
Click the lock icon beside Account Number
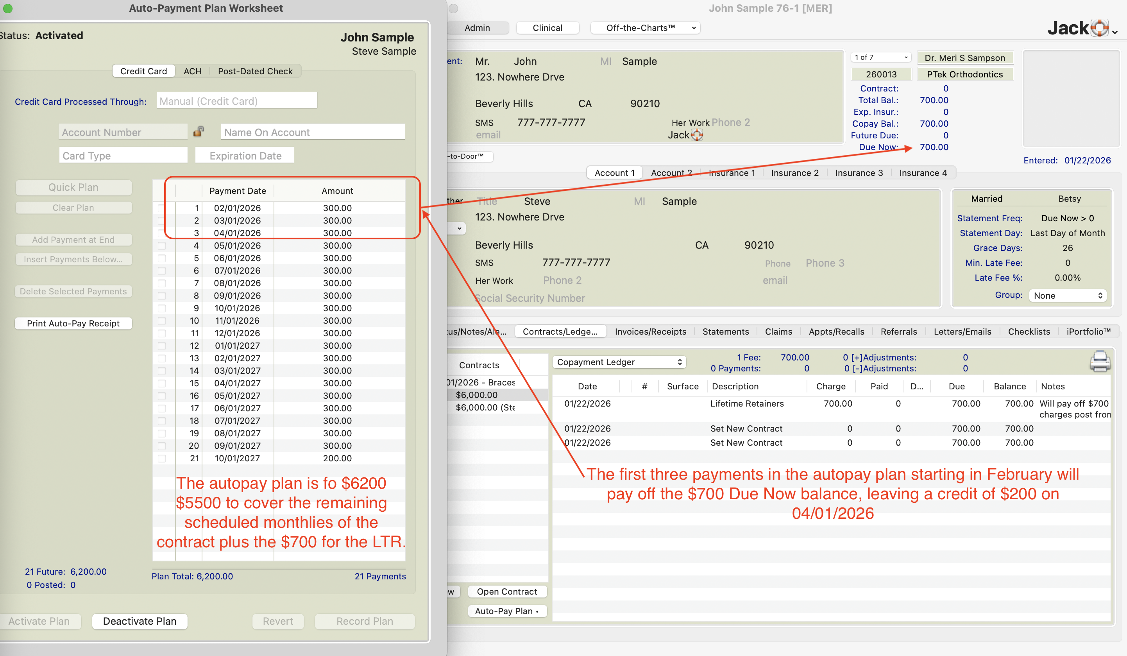[x=199, y=132]
